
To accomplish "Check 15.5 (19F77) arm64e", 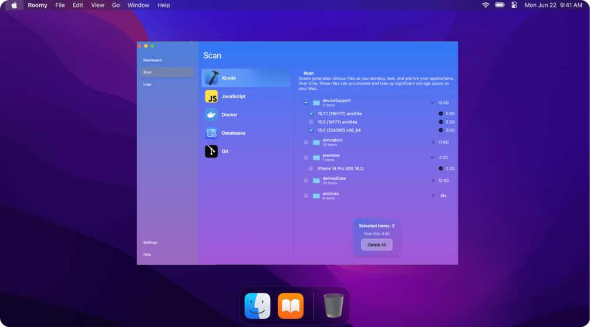I will (x=311, y=122).
